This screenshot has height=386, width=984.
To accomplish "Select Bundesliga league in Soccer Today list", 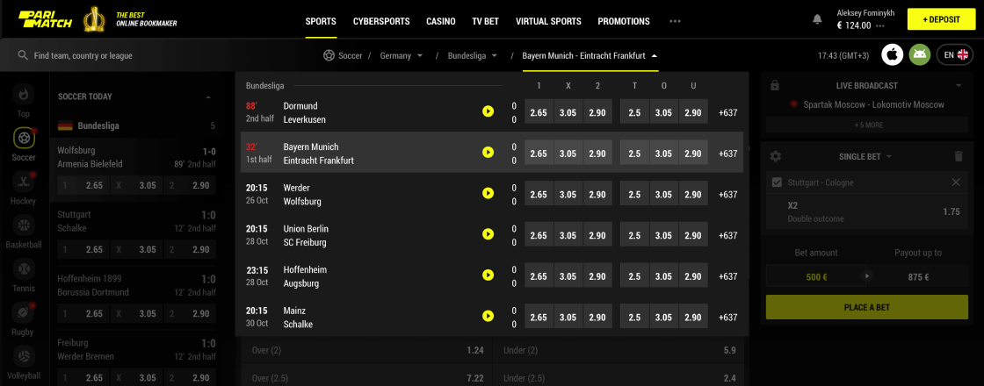I will click(x=137, y=126).
